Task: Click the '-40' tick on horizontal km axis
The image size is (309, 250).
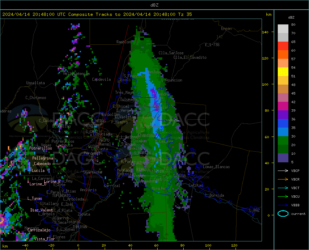Action: point(25,246)
